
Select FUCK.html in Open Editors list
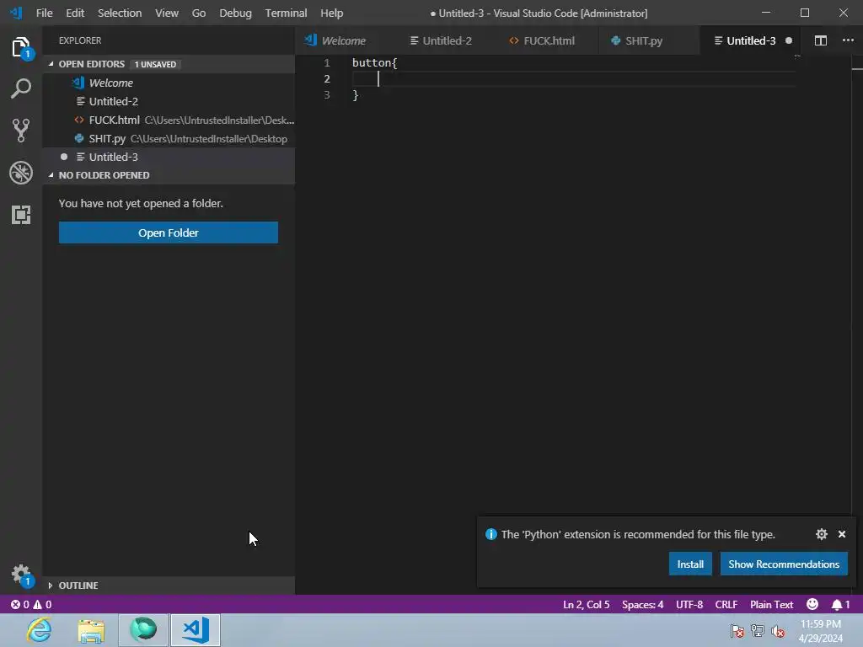tap(169, 120)
